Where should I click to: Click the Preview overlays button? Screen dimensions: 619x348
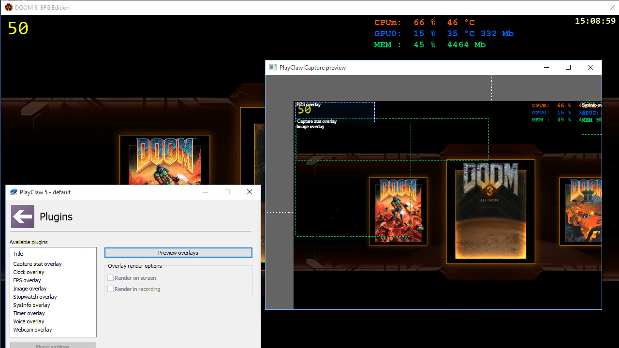click(178, 252)
